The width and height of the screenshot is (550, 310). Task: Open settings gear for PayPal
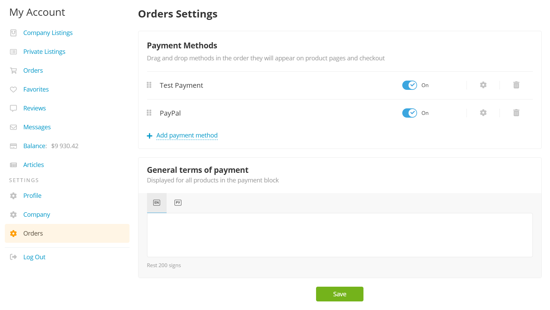pyautogui.click(x=483, y=113)
